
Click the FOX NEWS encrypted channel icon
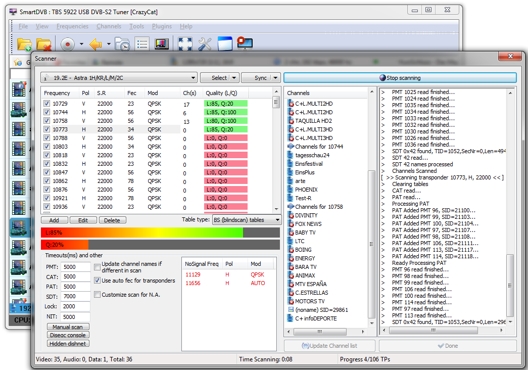coord(291,224)
